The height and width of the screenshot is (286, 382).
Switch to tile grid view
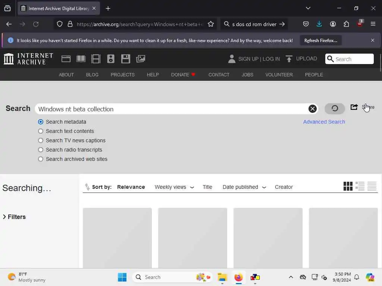tap(348, 186)
